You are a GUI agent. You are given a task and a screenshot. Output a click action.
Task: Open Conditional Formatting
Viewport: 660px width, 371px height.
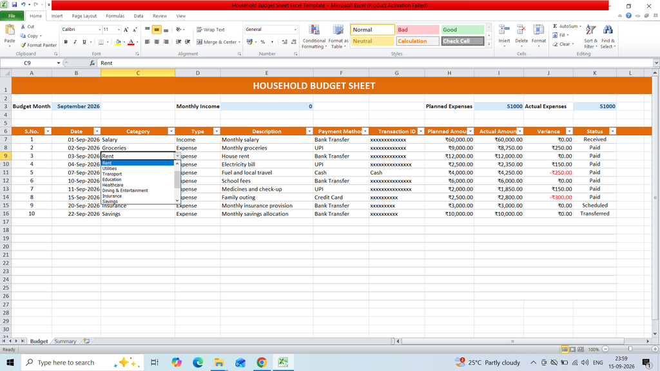(314, 37)
